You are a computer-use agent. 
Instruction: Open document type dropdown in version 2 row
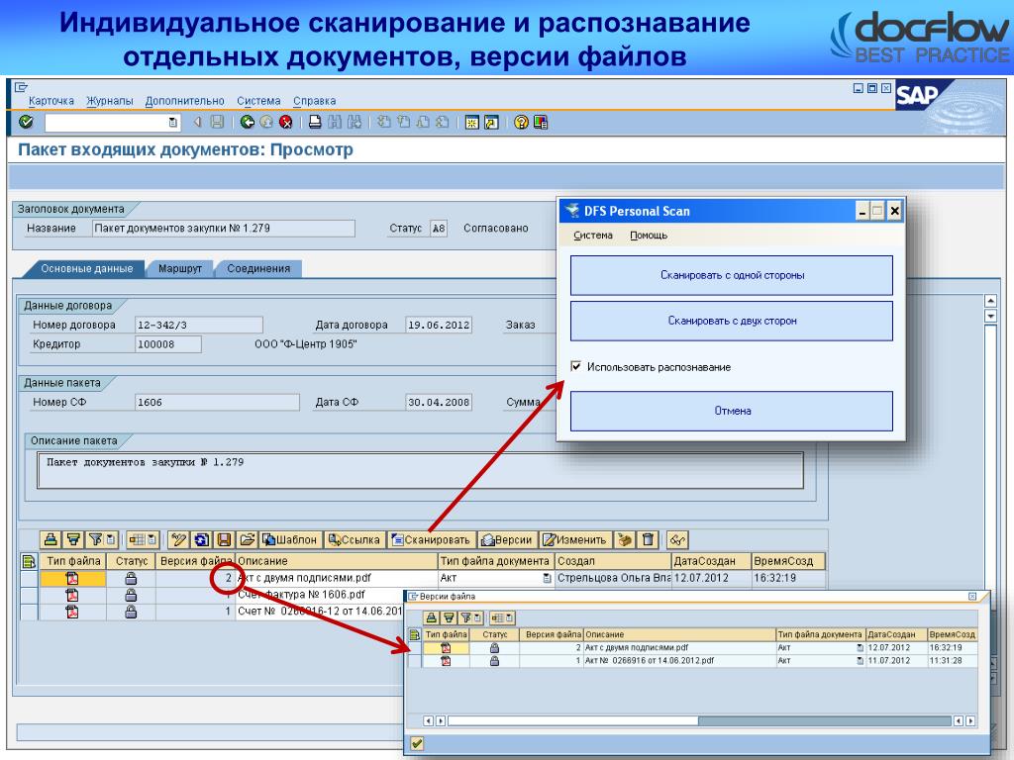tap(861, 647)
